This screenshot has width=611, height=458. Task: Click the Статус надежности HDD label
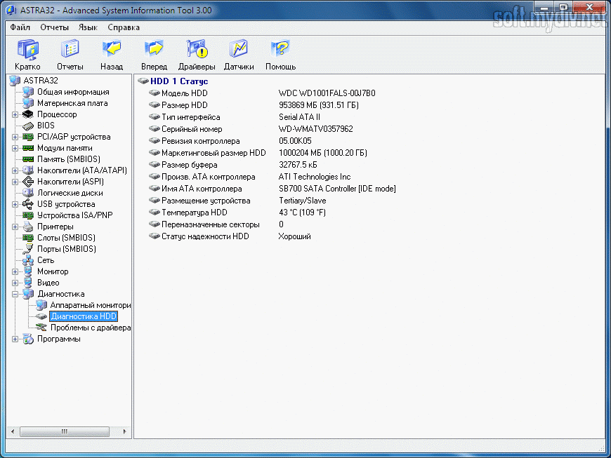(x=205, y=236)
